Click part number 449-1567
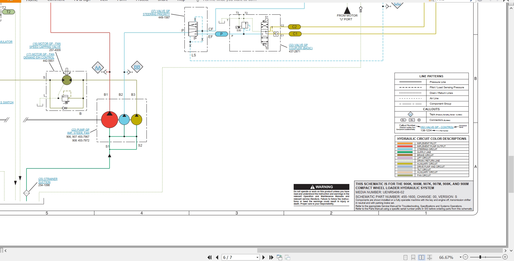514x261 pixels. click(x=164, y=17)
